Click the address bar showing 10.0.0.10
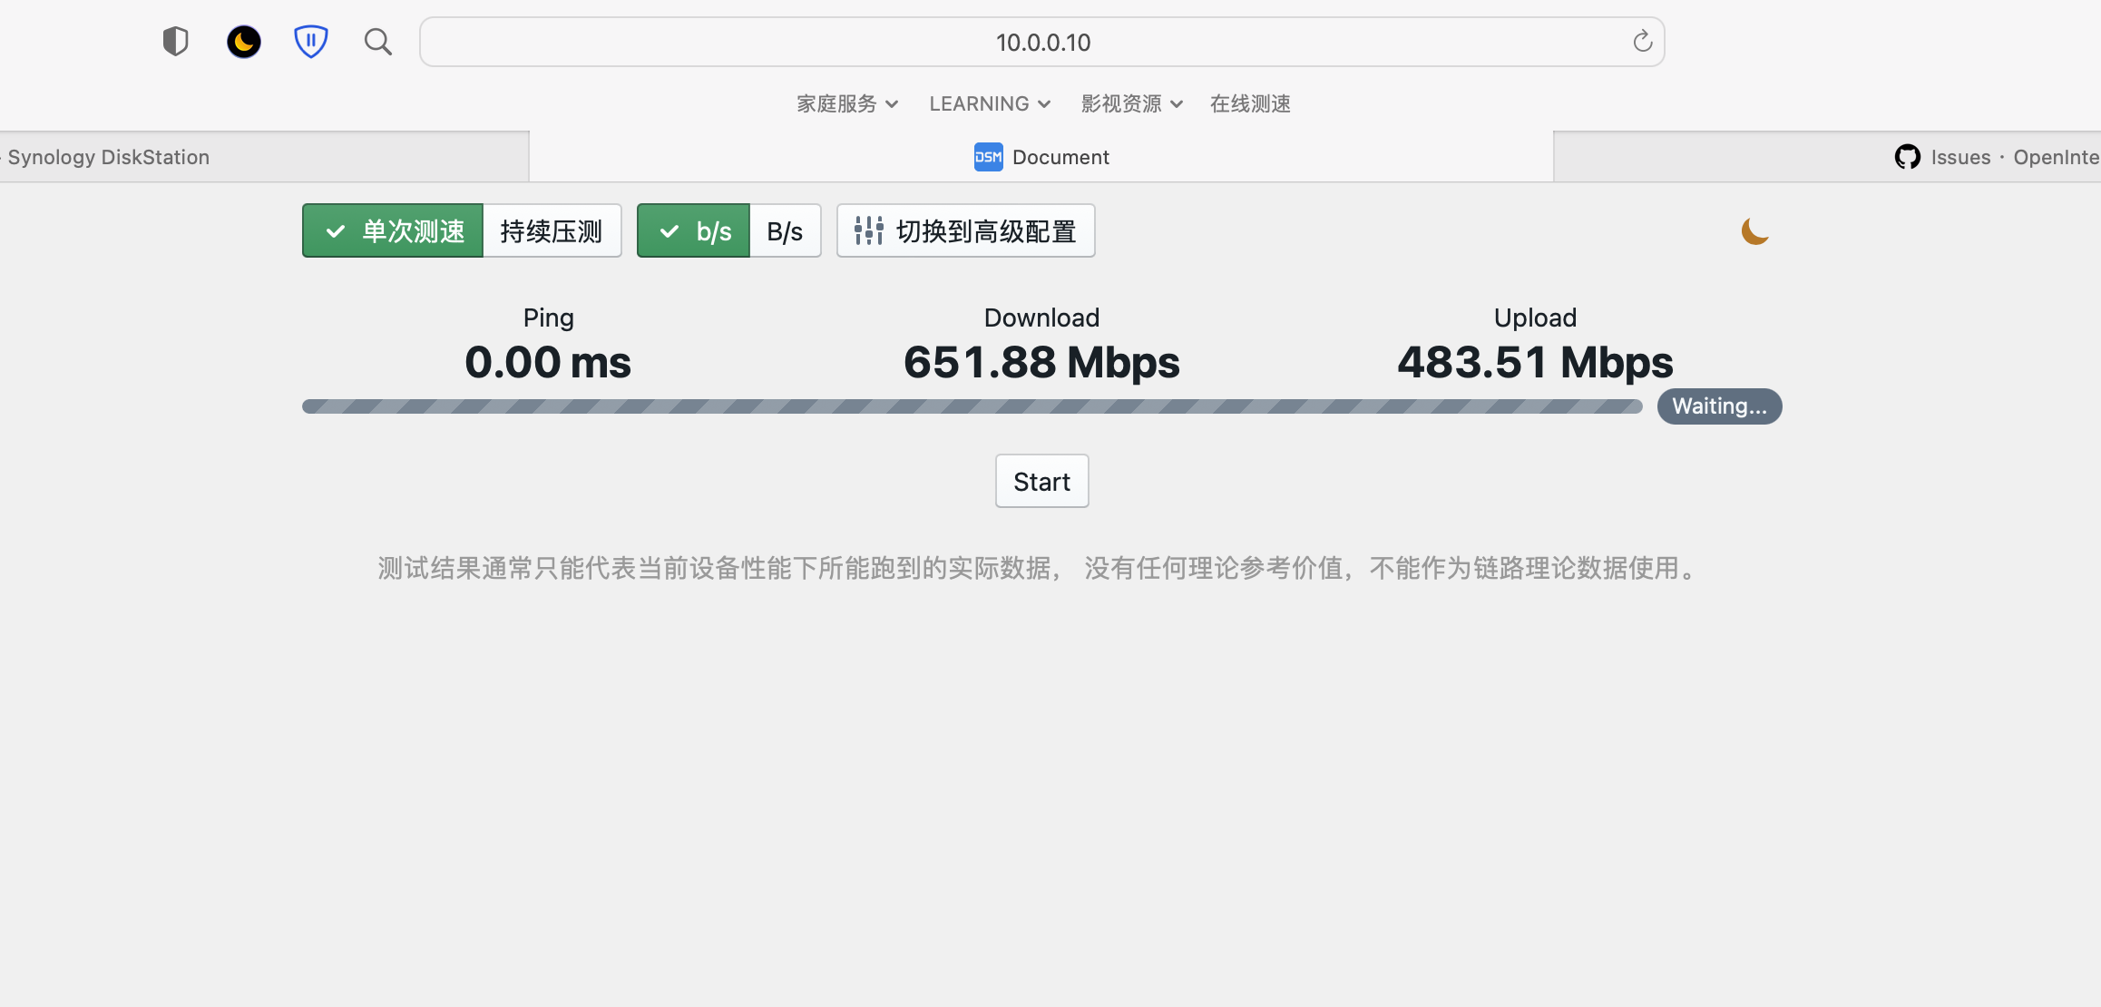Viewport: 2101px width, 1007px height. point(1041,41)
